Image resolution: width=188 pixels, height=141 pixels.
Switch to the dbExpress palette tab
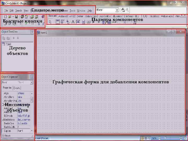click(x=118, y=16)
